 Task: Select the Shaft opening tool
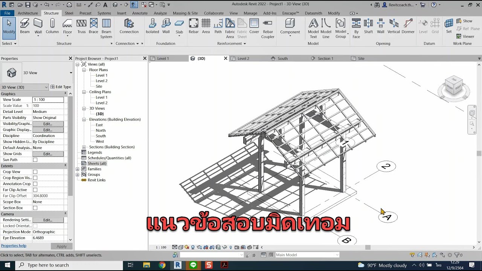368,27
